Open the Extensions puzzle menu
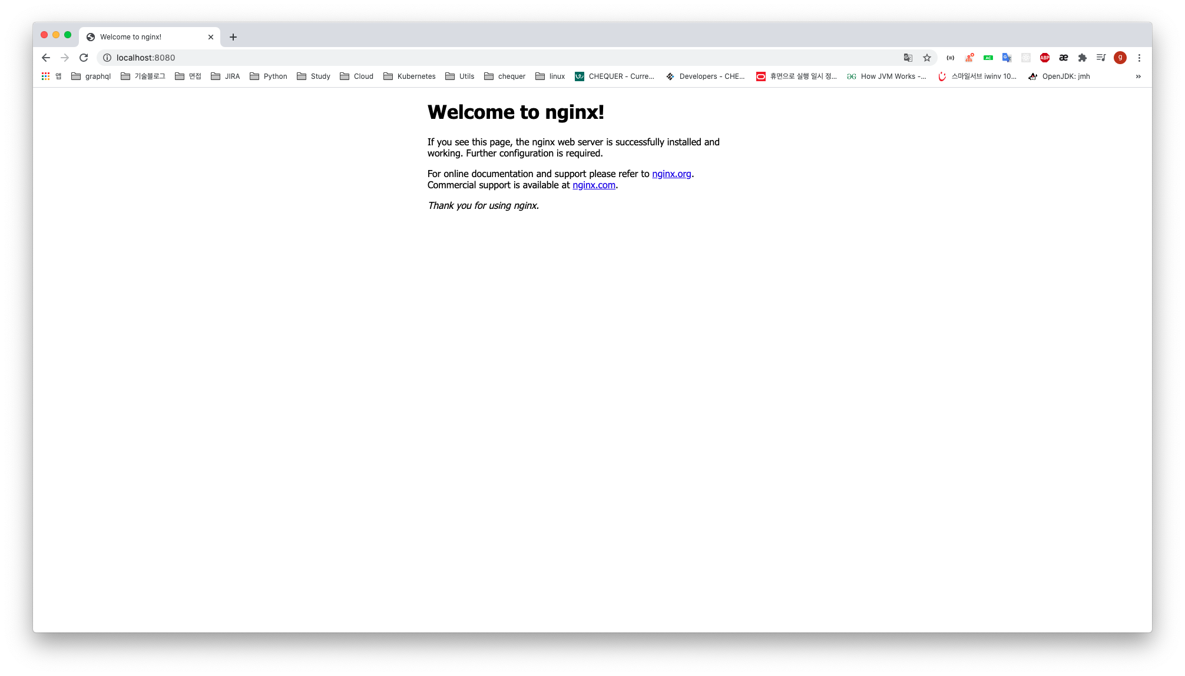The width and height of the screenshot is (1185, 676). 1082,58
